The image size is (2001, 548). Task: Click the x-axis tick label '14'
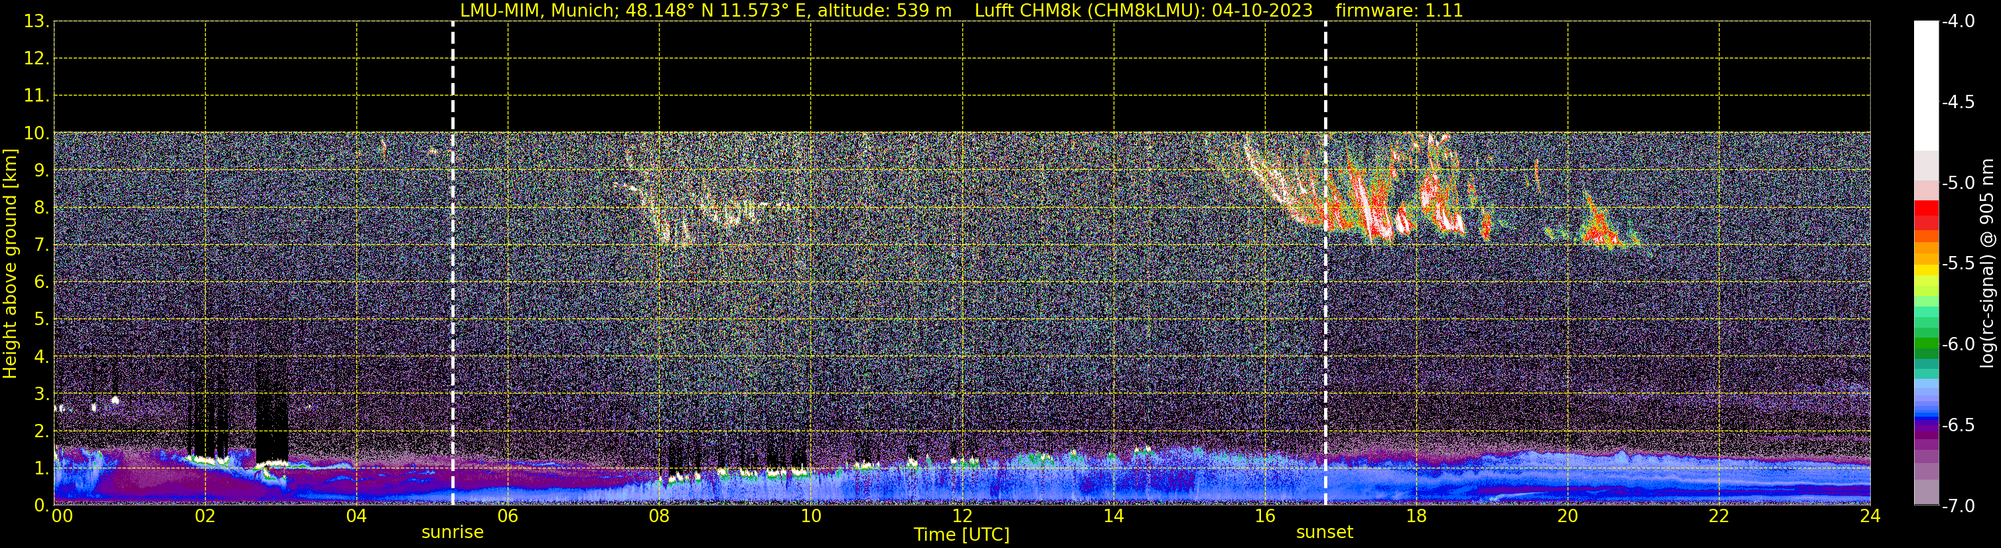tap(1114, 516)
